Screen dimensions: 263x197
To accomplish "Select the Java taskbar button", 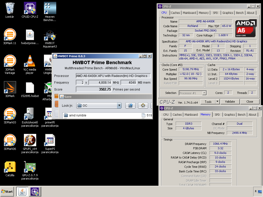I will pos(22,192).
